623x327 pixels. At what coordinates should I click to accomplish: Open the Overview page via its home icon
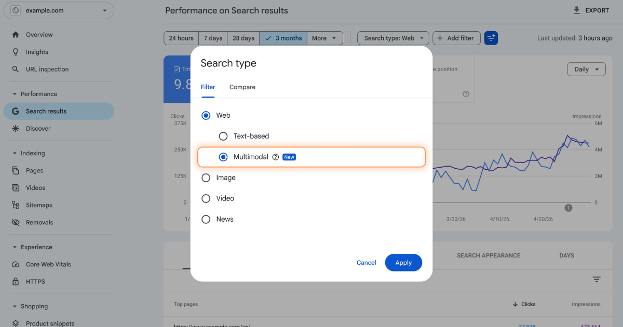pyautogui.click(x=16, y=35)
